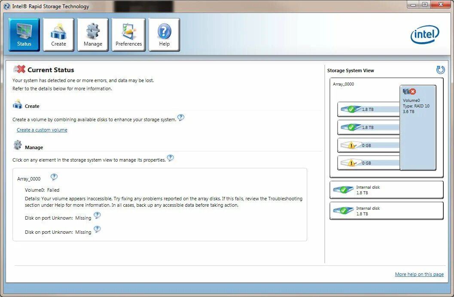Minimize the Intel Rapid Storage window

(x=413, y=5)
